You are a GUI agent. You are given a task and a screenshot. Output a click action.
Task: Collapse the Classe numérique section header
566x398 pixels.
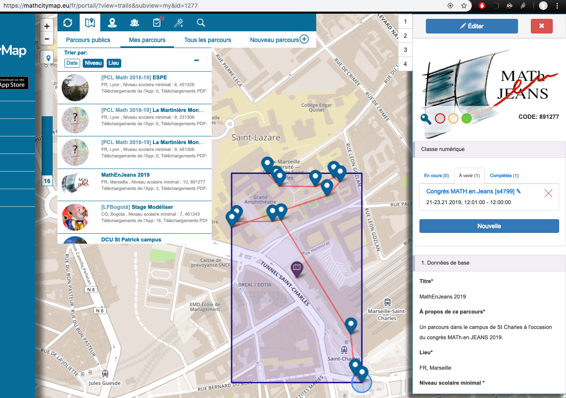tap(488, 149)
